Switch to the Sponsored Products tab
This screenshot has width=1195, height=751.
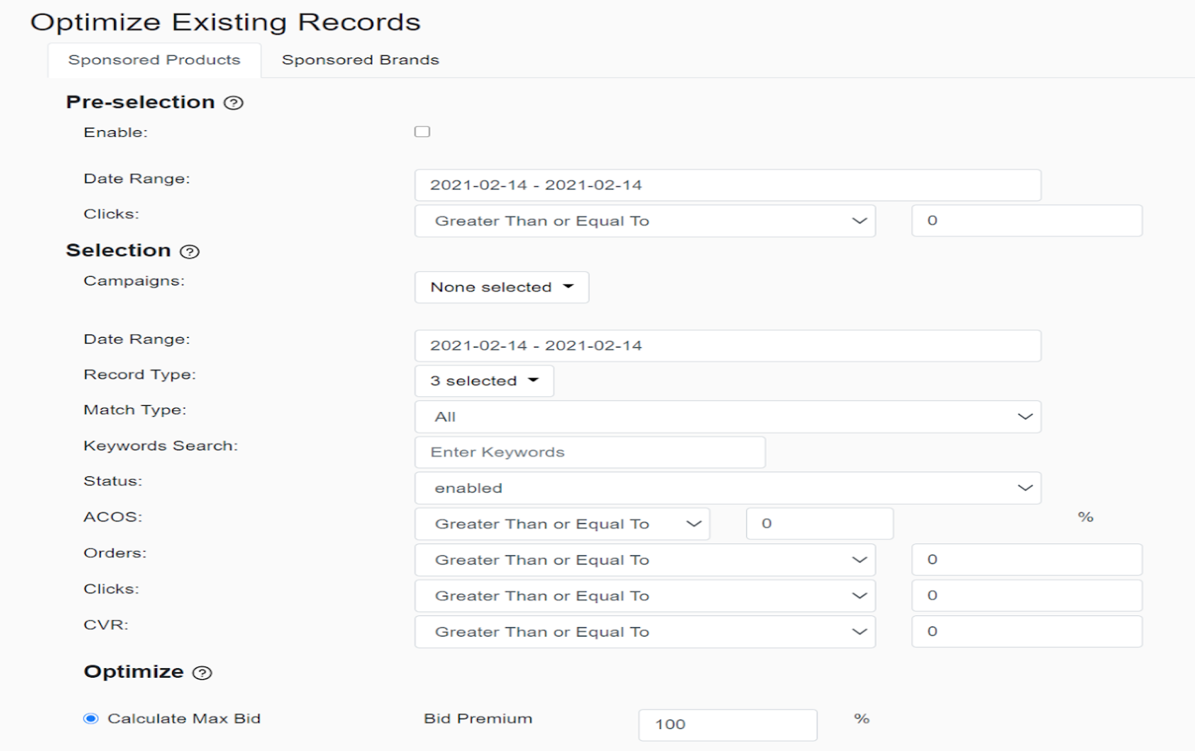click(154, 60)
